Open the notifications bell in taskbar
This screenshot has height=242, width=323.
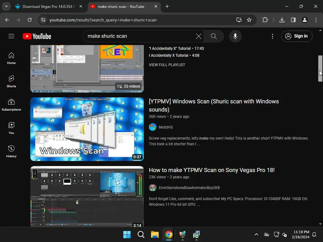pos(314,234)
